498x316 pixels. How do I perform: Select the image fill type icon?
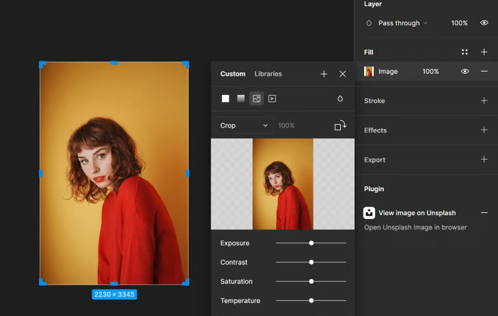tap(256, 98)
